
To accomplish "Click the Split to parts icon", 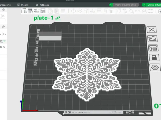I will (x=57, y=11).
